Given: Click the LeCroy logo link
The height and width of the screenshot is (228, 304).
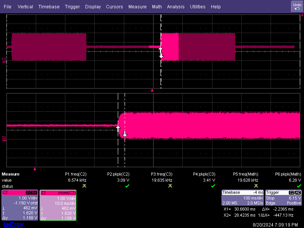Looking at the screenshot, I should [13, 224].
